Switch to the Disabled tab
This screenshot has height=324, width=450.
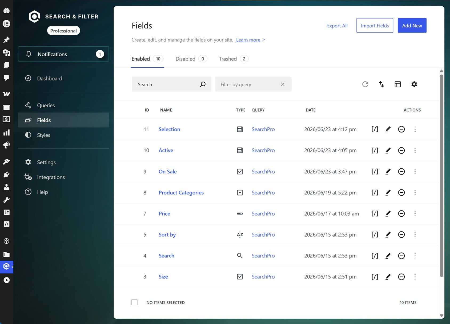[x=191, y=59]
